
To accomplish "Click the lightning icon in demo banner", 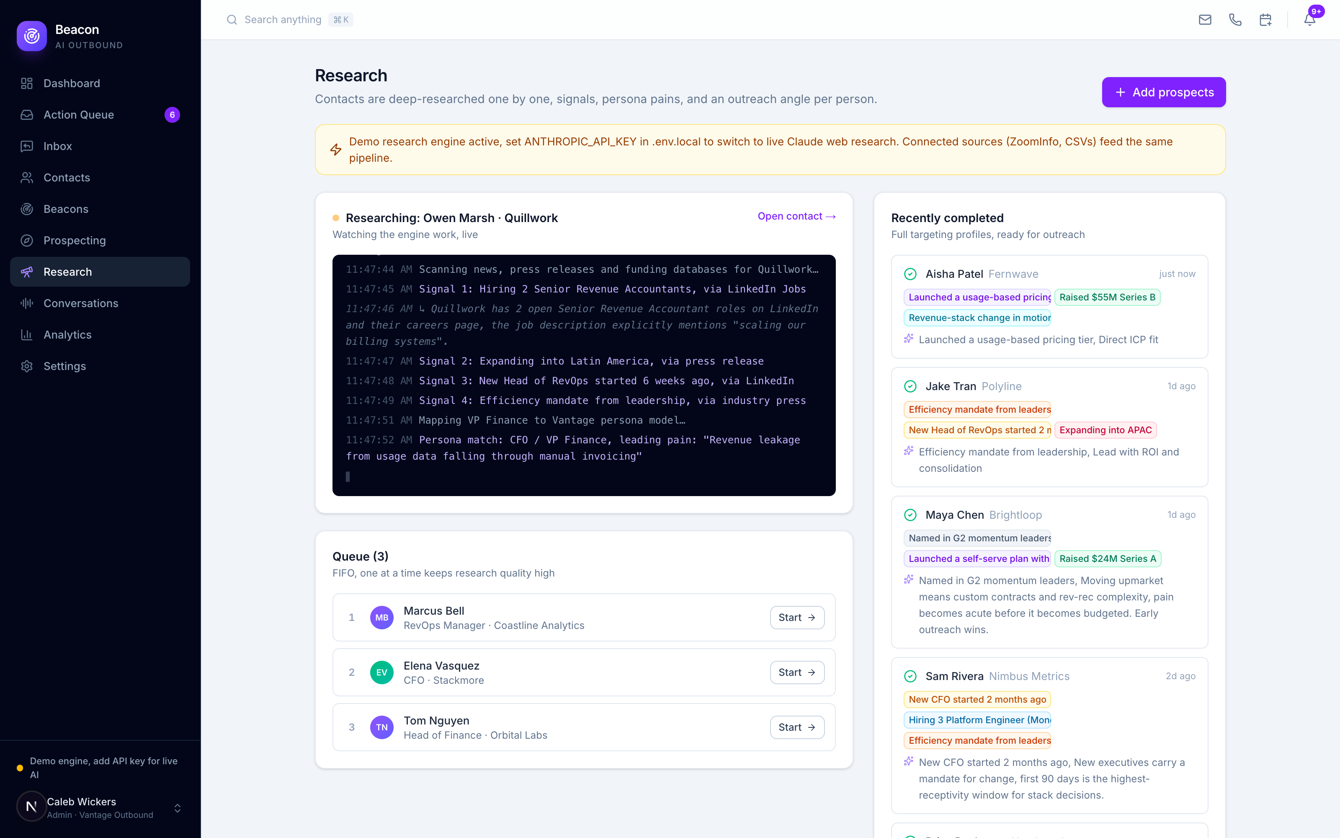I will click(x=335, y=150).
